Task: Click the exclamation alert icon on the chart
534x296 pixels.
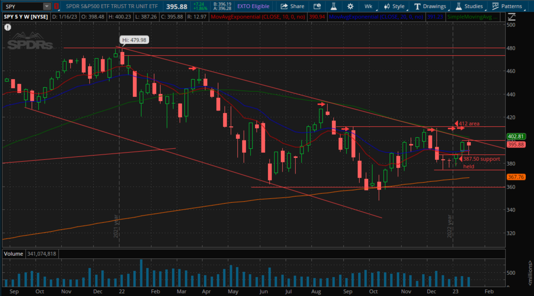Action: coord(8,27)
